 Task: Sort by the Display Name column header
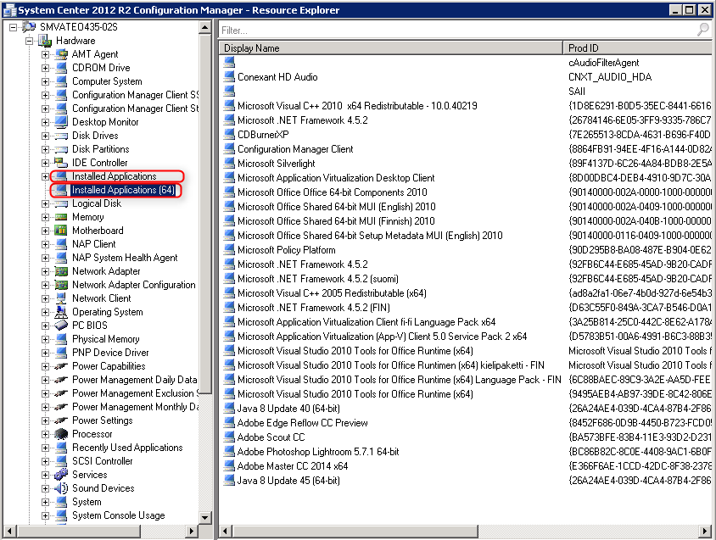click(x=391, y=48)
